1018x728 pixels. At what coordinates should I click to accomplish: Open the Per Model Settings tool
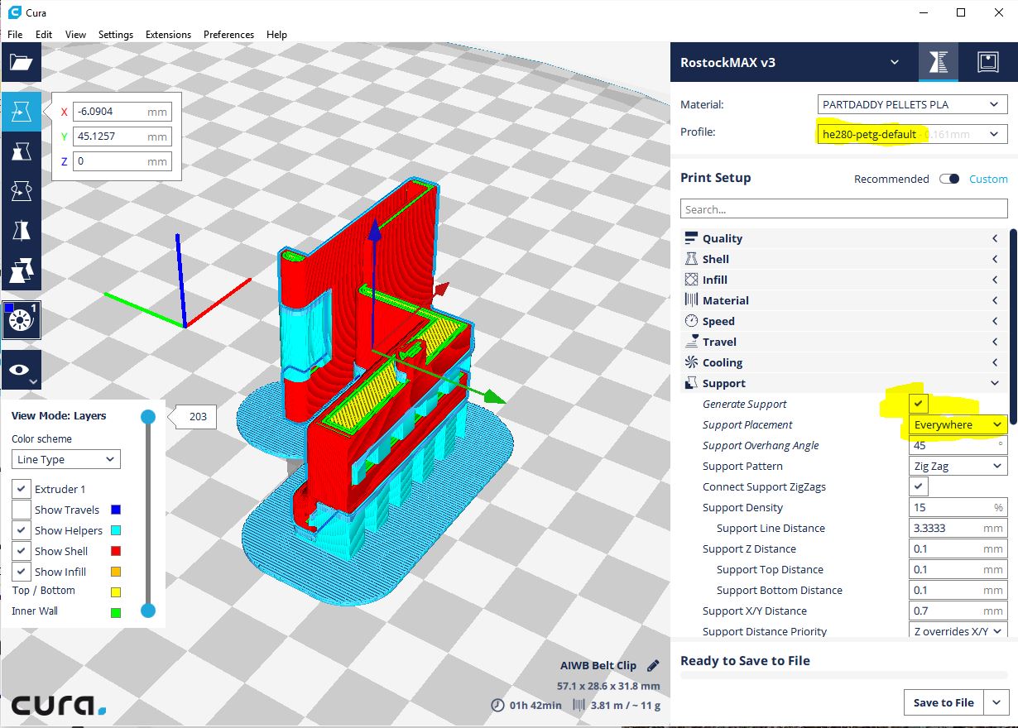pyautogui.click(x=21, y=271)
